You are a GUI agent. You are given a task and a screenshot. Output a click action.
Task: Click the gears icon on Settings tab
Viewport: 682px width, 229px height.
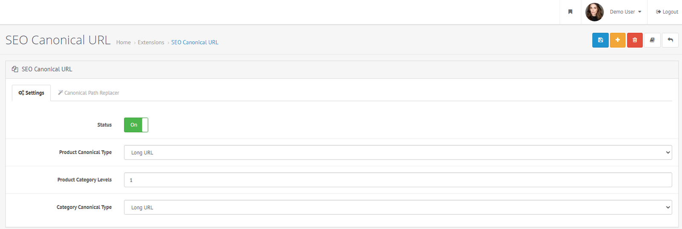[21, 93]
